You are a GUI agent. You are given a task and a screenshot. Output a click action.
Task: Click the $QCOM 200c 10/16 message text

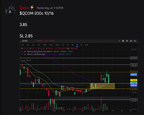37,13
